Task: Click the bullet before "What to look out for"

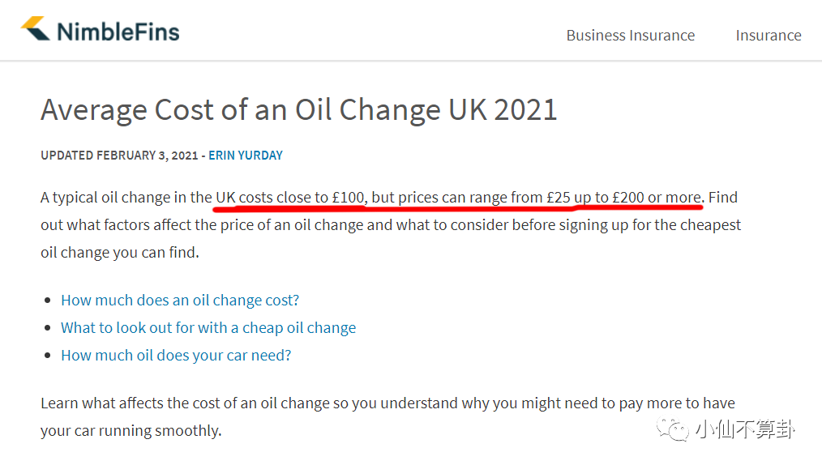Action: tap(49, 329)
